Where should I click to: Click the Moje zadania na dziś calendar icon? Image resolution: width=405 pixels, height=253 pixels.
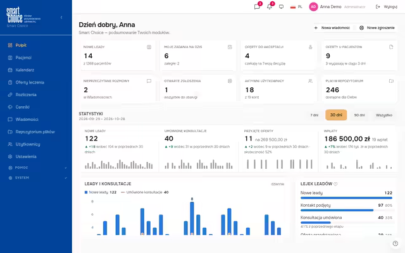click(230, 47)
